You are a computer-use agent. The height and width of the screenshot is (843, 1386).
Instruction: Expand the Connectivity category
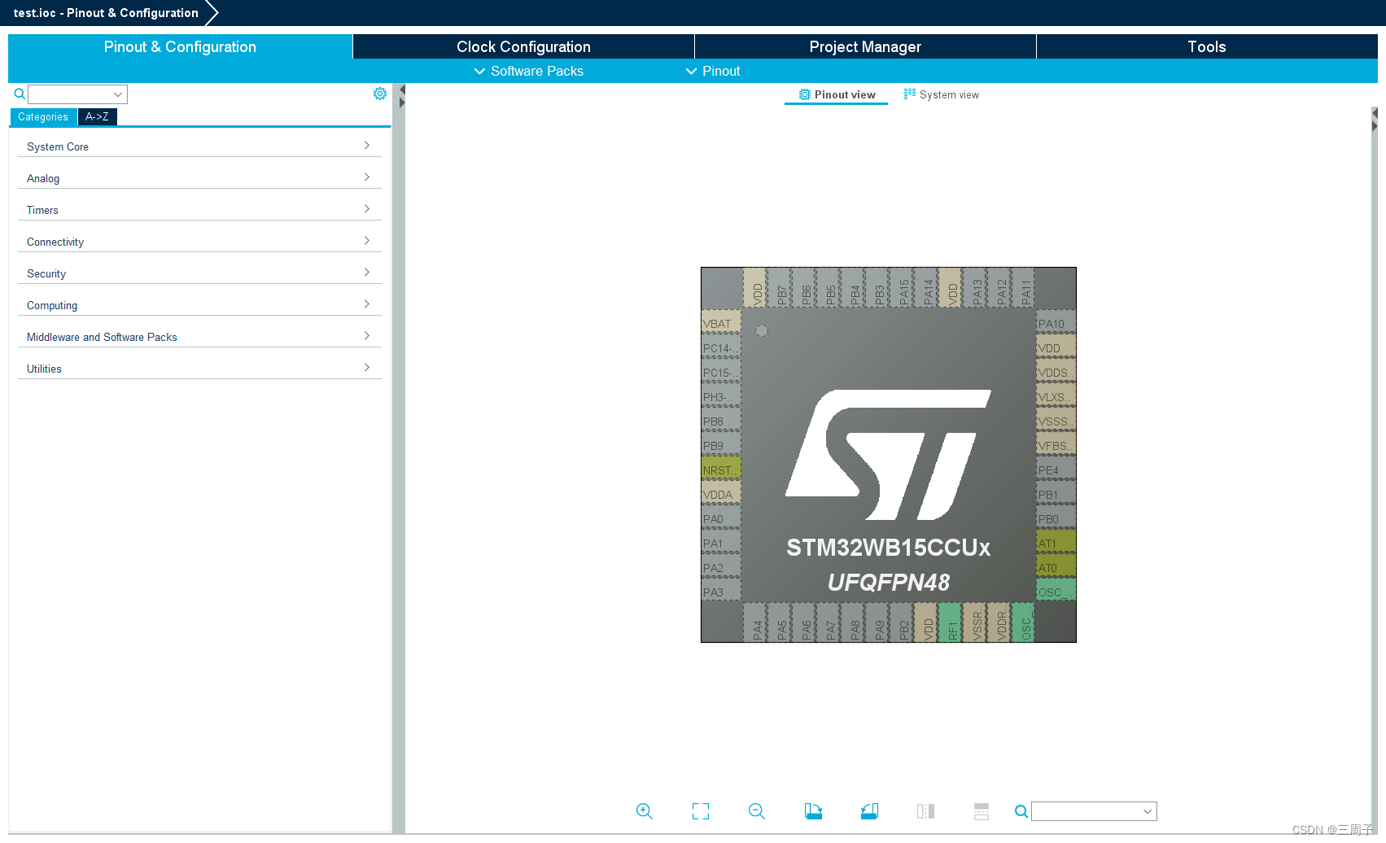point(199,242)
